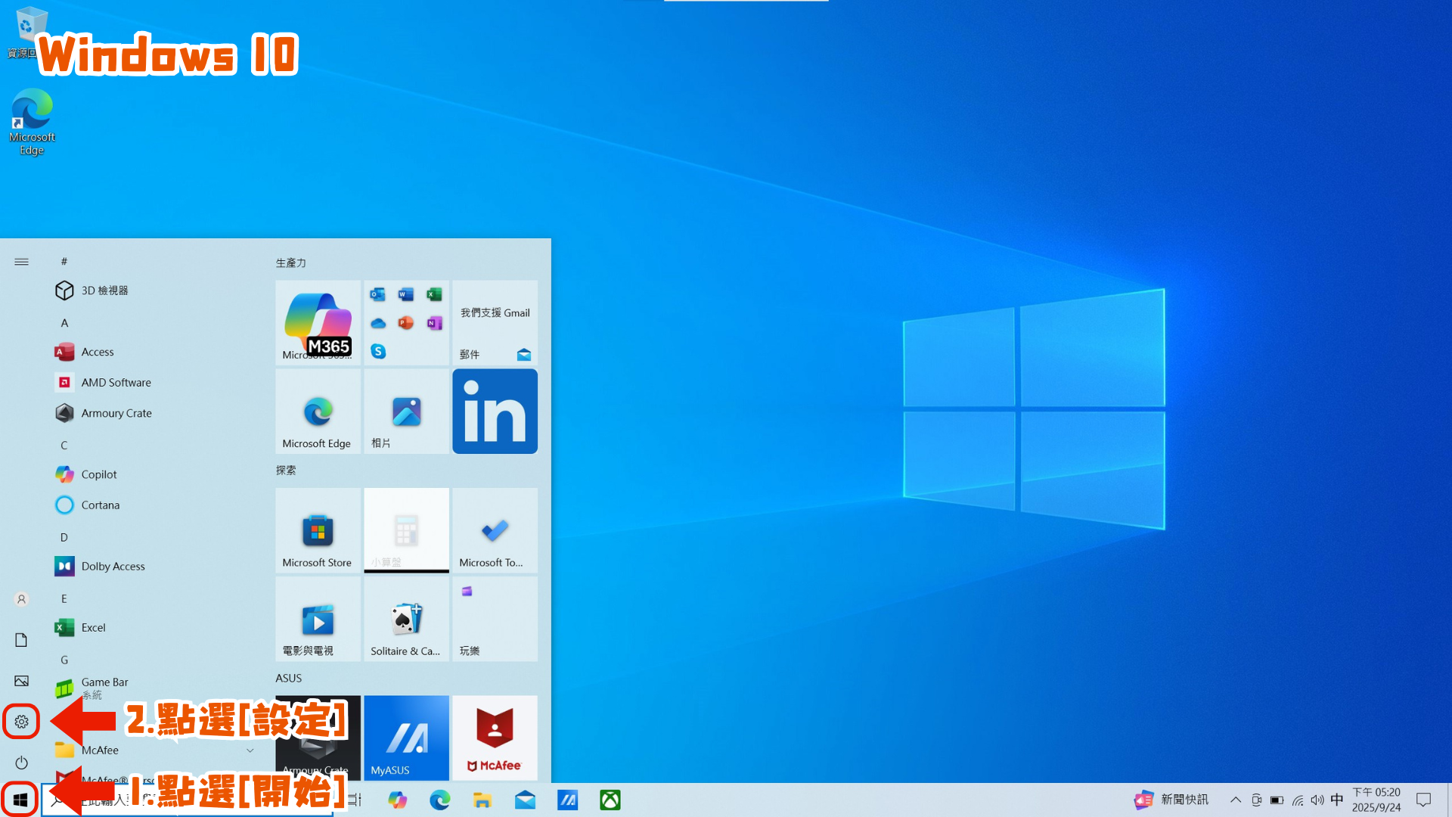Screen dimensions: 1452x817
Task: Open Dolby Access from the app list
Action: coord(113,566)
